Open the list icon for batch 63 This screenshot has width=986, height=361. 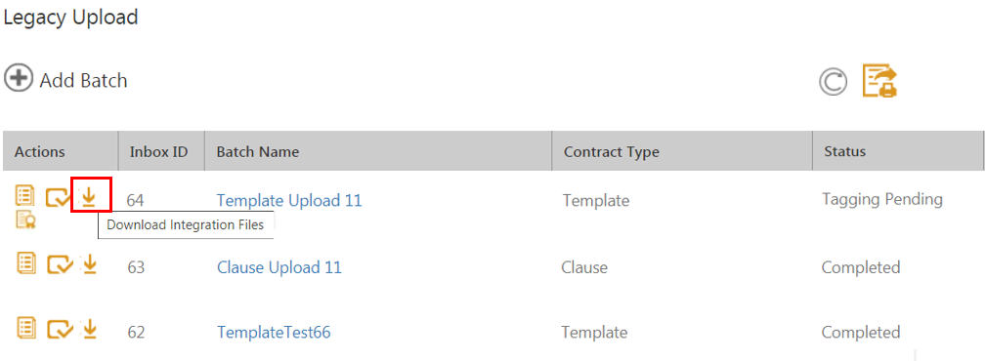click(25, 263)
